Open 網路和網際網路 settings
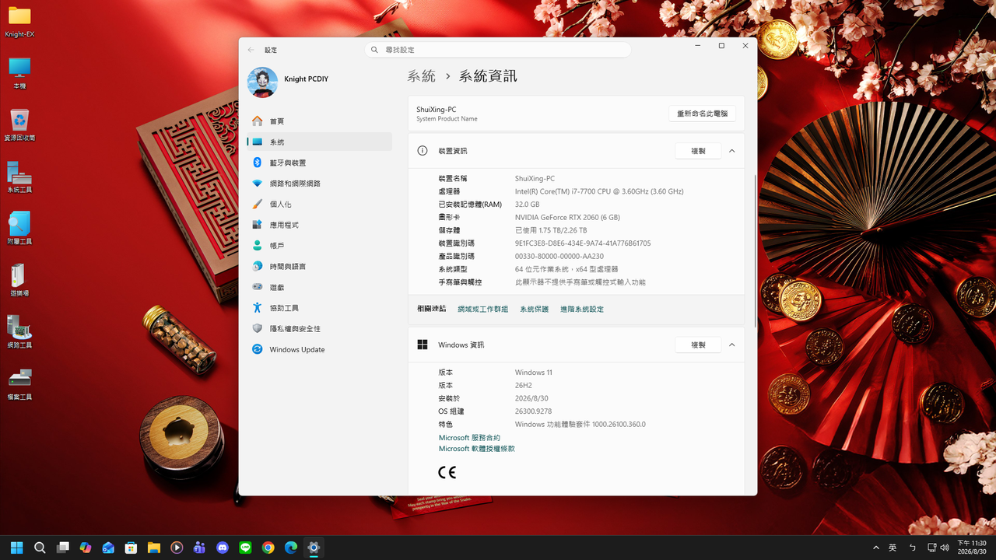 (x=319, y=184)
